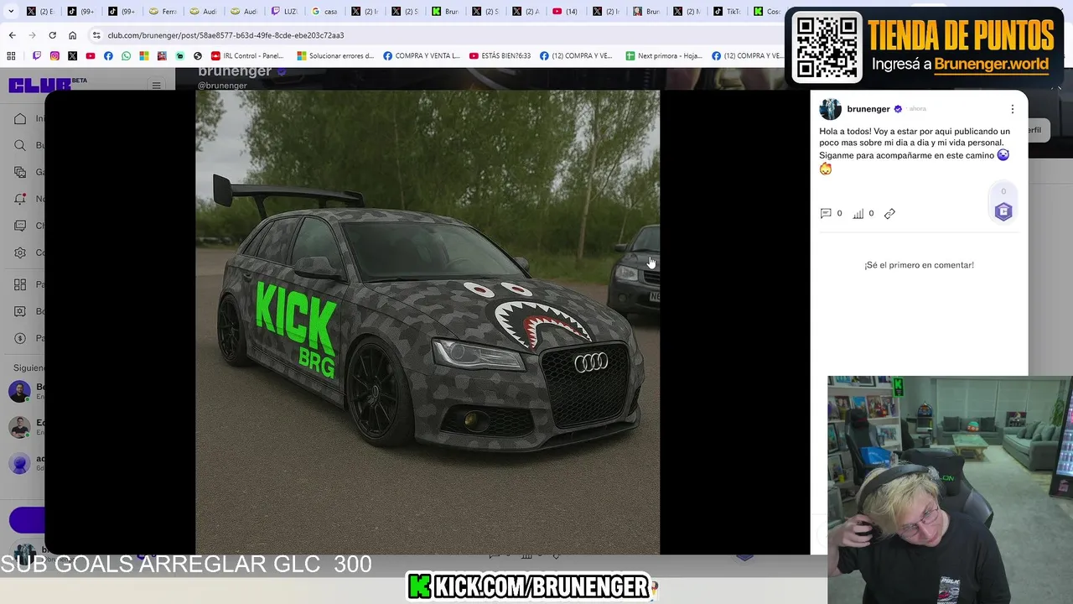Image resolution: width=1073 pixels, height=604 pixels.
Task: Click the purple hexagon Club points button
Action: 1003,211
